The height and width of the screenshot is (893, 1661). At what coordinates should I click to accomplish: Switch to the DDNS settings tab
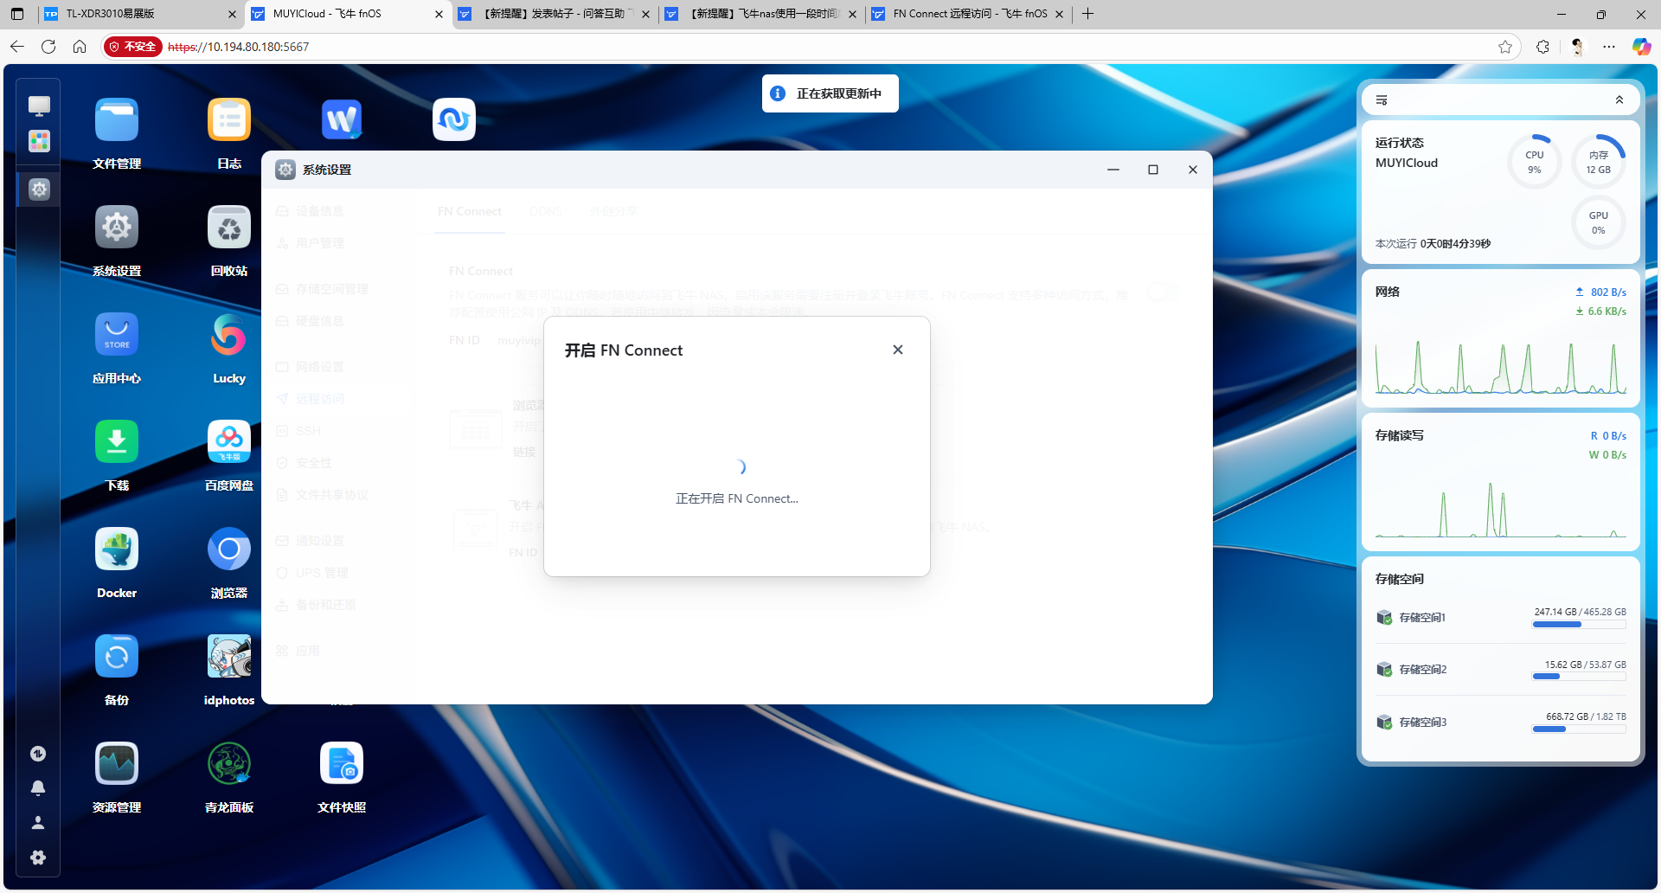[546, 211]
